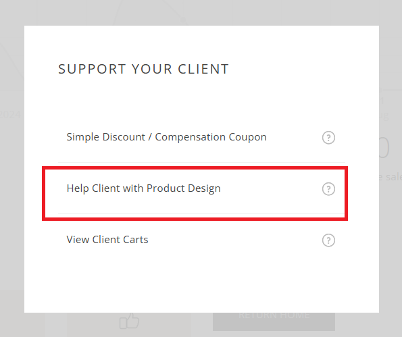Click the help icon next to View Client Carts
Screen dimensions: 402x337
[328, 240]
